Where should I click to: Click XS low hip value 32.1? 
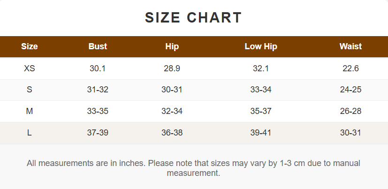coord(261,68)
